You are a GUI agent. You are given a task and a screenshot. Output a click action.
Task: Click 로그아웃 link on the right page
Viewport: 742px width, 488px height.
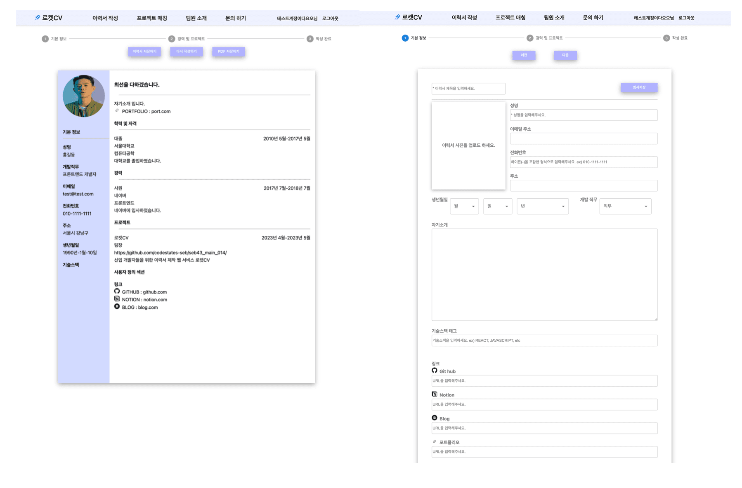coord(686,18)
